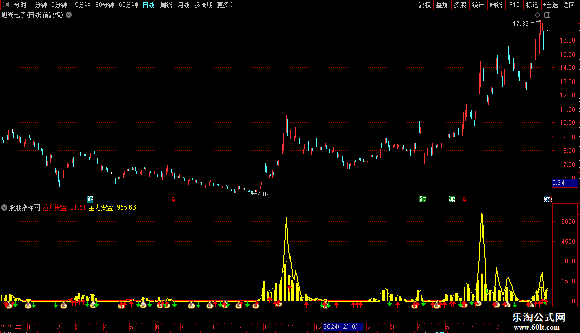Click the 叠加 overlay button
580x333 pixels.
(442, 5)
